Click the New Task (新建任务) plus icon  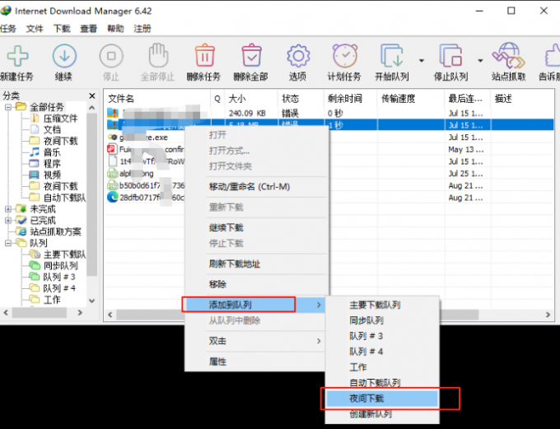17,56
